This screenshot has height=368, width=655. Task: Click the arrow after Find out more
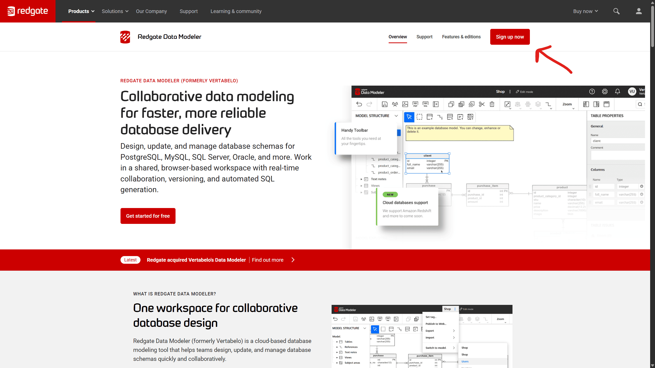tap(293, 260)
